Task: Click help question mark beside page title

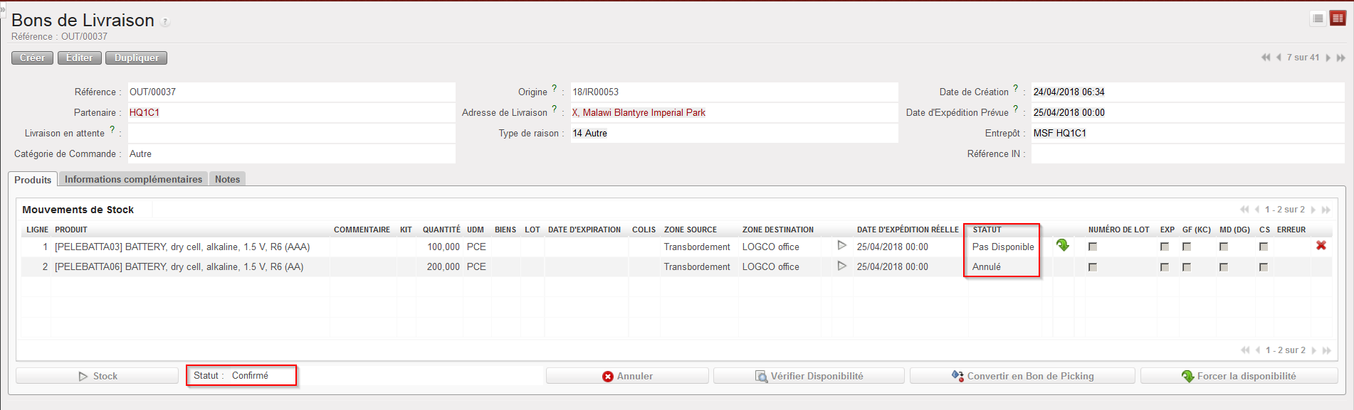Action: (x=165, y=22)
